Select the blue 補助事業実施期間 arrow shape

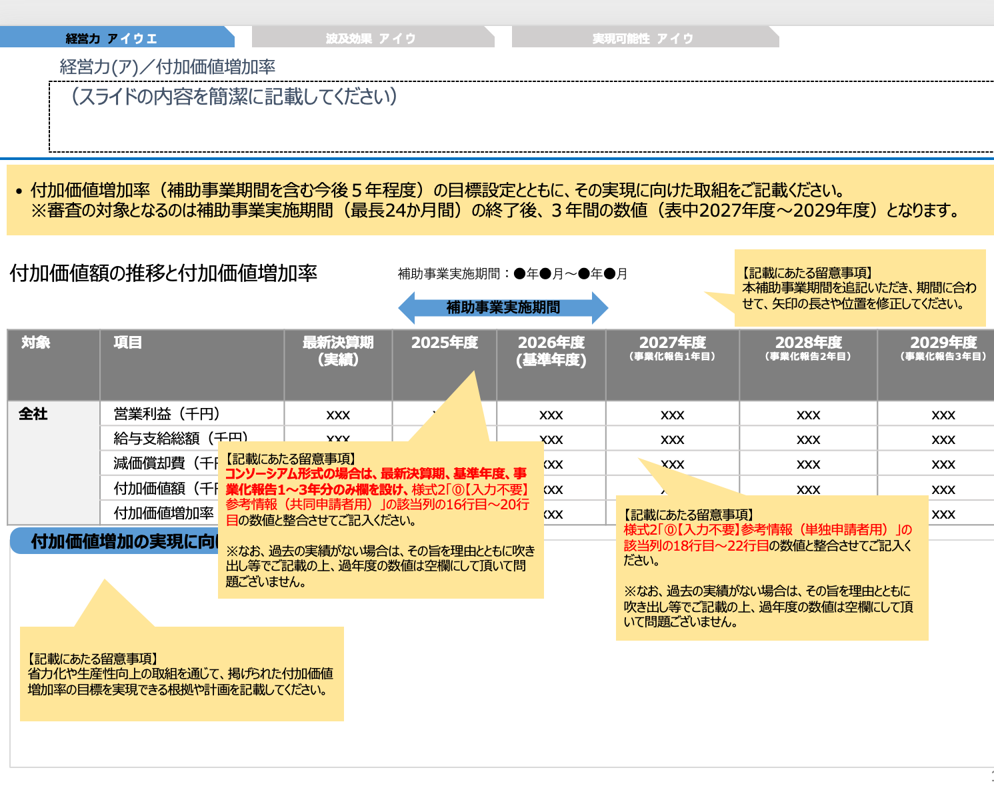(x=505, y=308)
